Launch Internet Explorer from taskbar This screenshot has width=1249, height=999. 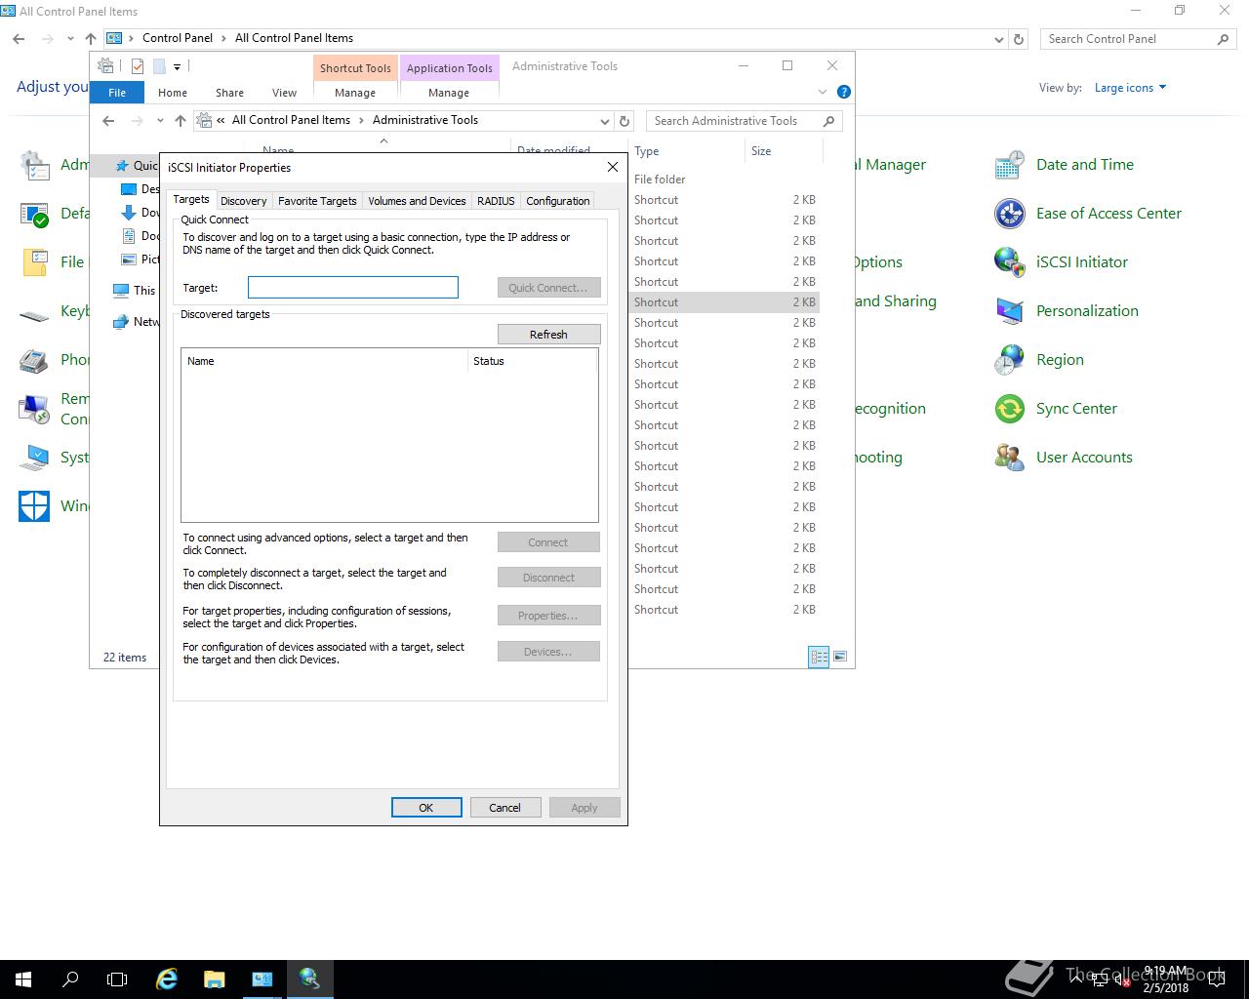(x=167, y=979)
